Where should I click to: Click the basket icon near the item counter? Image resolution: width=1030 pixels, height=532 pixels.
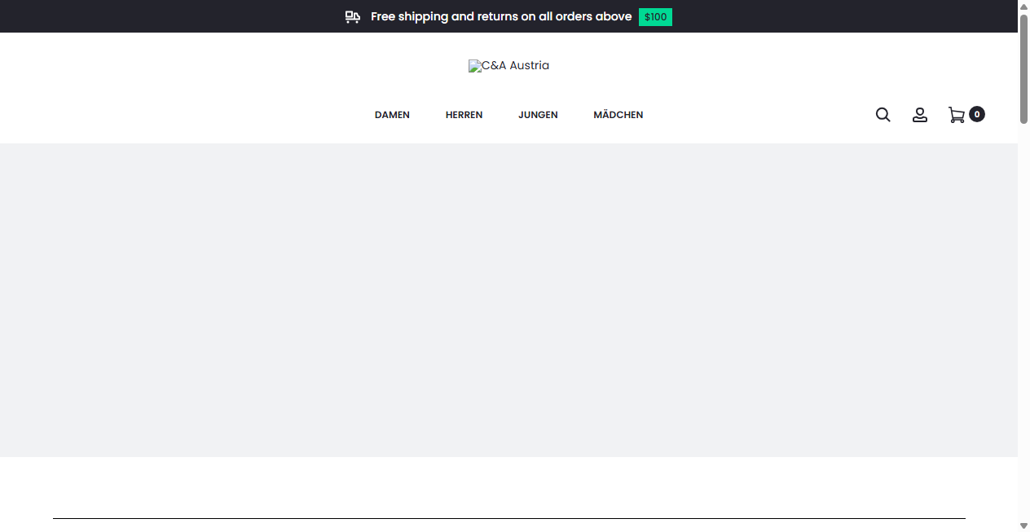[957, 115]
